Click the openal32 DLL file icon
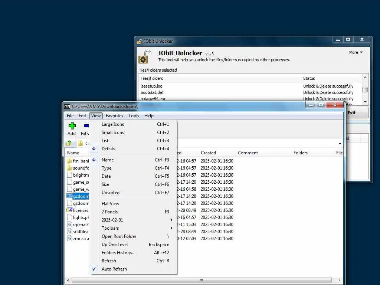This screenshot has height=285, width=380. (69, 225)
